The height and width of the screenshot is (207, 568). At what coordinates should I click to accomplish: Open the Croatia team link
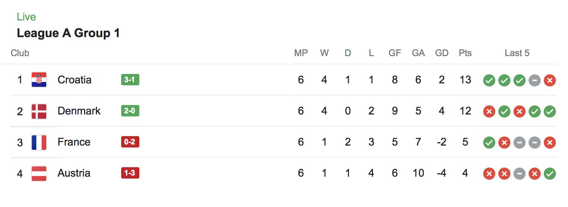(x=75, y=80)
